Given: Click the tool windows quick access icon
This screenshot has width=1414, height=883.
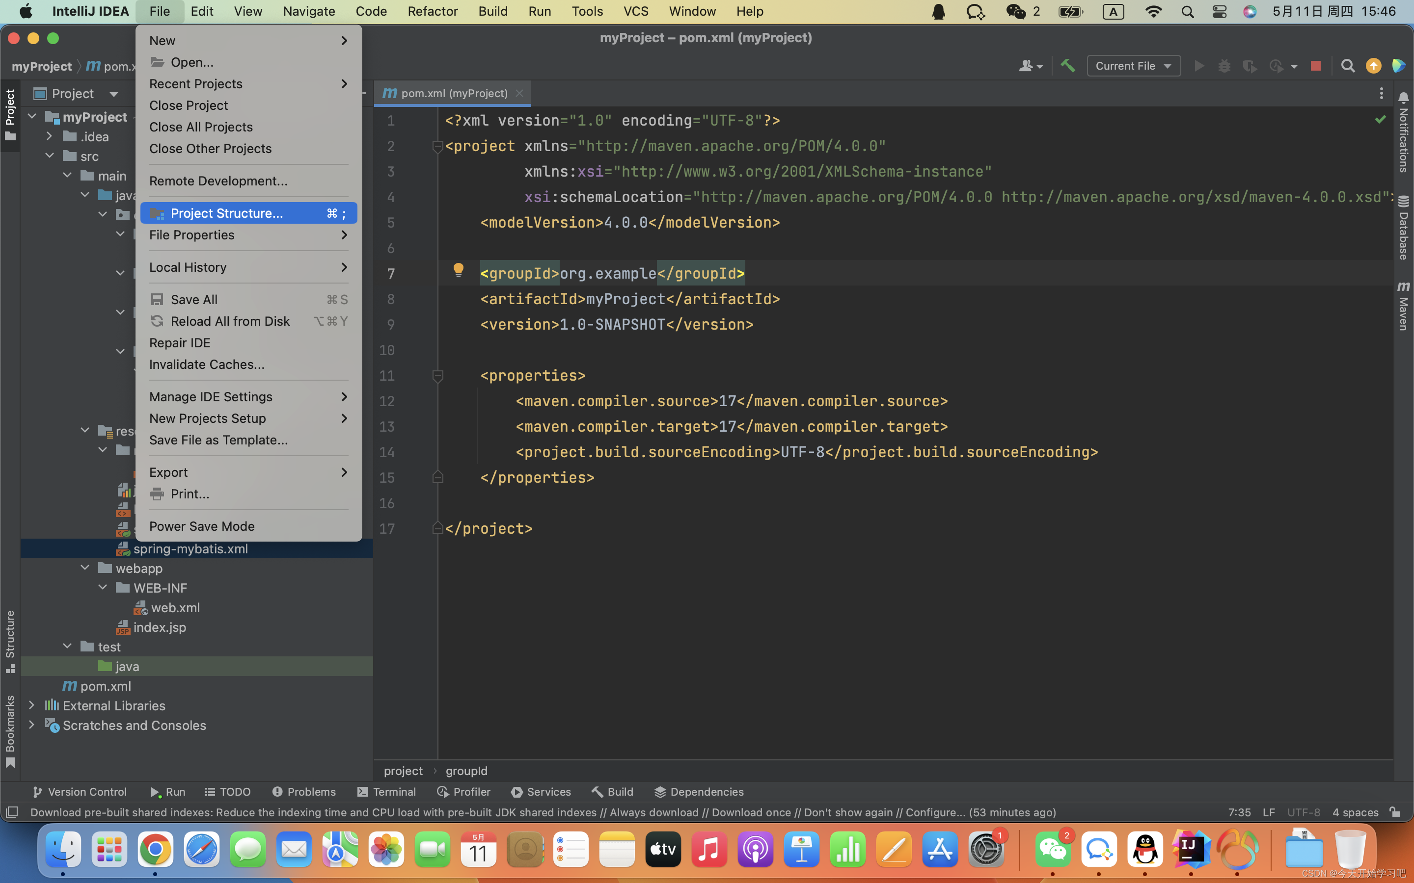Looking at the screenshot, I should (x=12, y=812).
